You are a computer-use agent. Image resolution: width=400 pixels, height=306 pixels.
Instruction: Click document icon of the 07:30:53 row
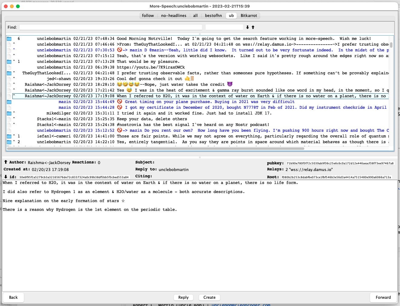click(9, 50)
